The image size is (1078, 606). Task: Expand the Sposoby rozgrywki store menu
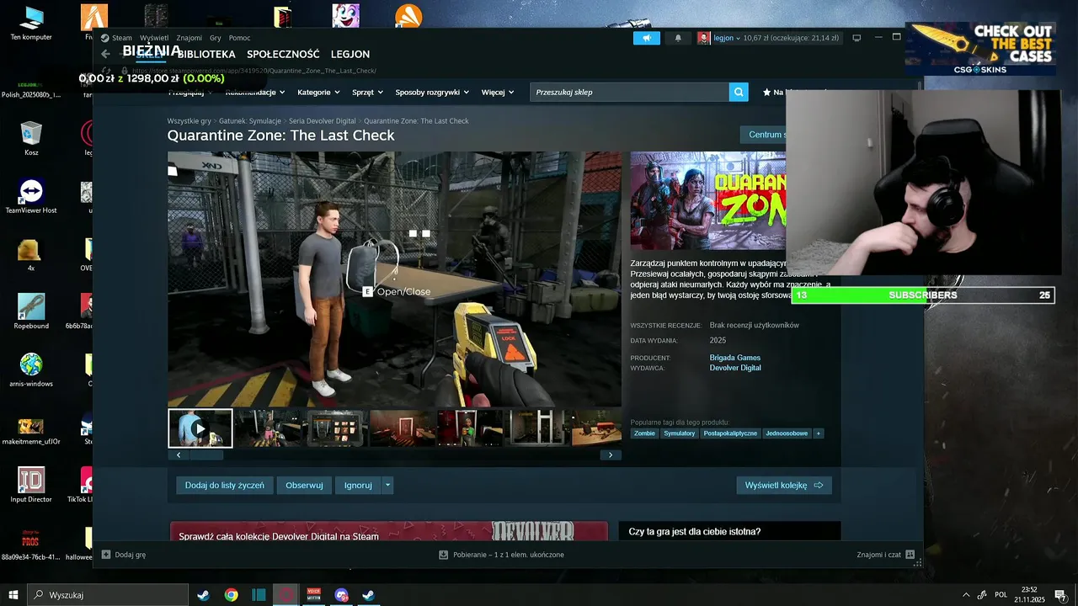pos(432,92)
